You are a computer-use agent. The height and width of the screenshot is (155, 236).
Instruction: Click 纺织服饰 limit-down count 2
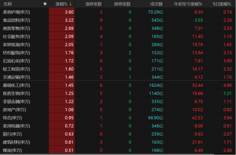pyautogui.click(x=130, y=53)
